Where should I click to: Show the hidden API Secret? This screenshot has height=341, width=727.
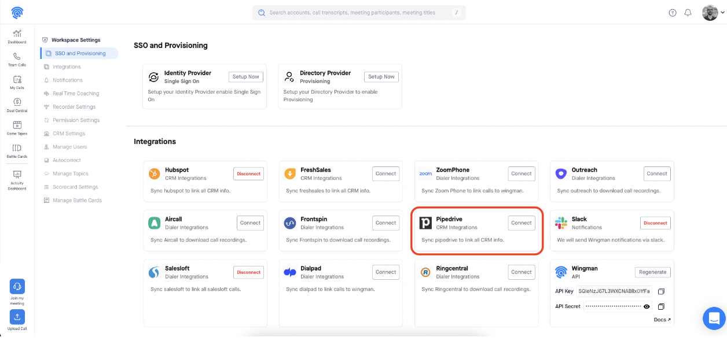[x=647, y=306]
